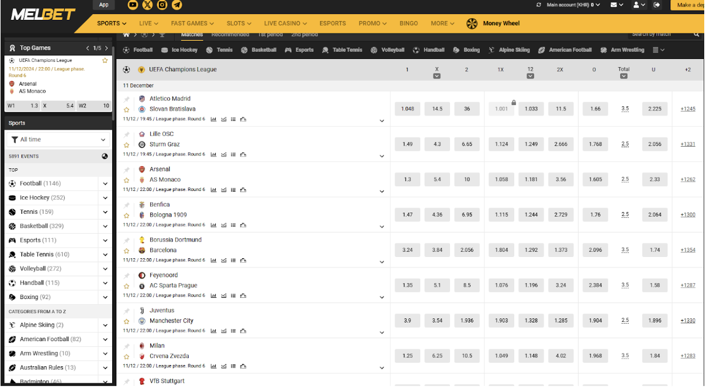This screenshot has height=389, width=706.
Task: Open the Instagram icon in the header
Action: tap(162, 5)
